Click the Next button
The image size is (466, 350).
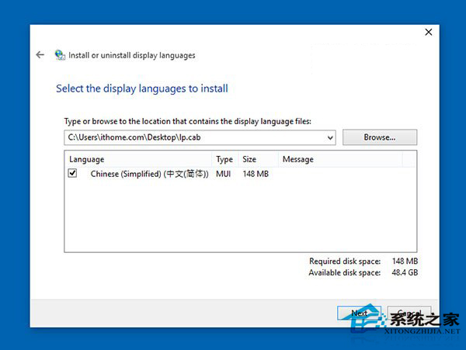point(359,314)
